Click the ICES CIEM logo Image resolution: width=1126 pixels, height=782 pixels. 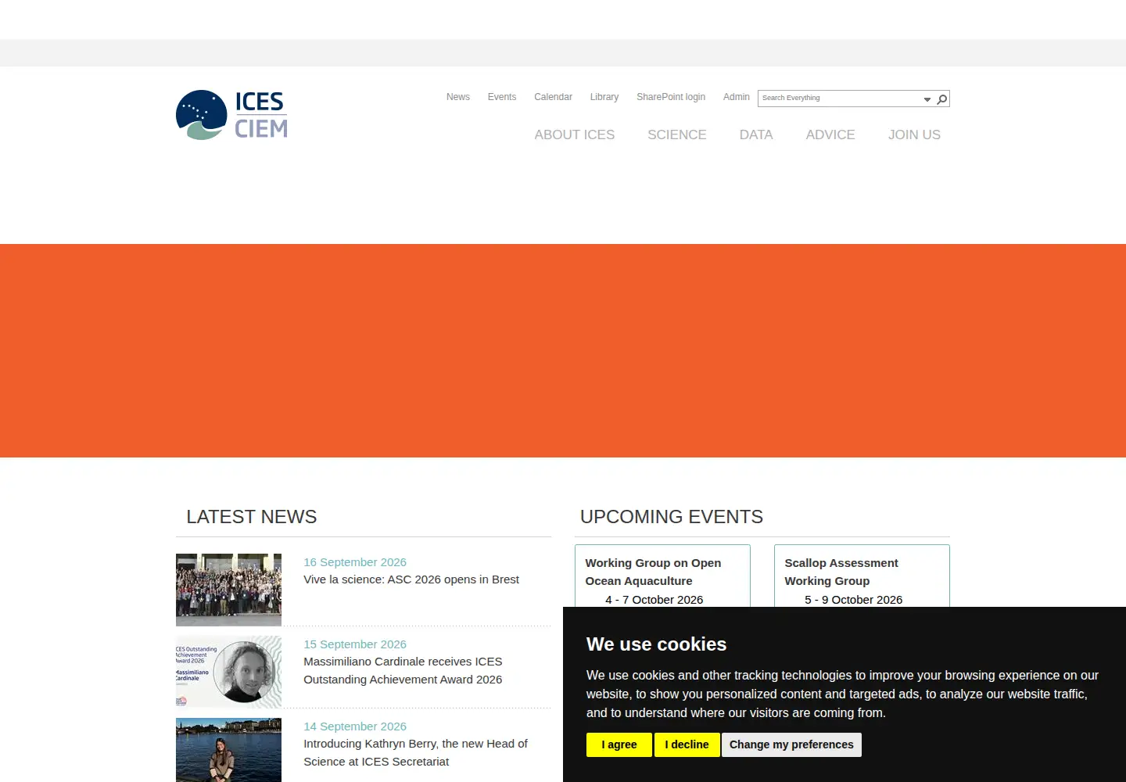click(x=231, y=115)
